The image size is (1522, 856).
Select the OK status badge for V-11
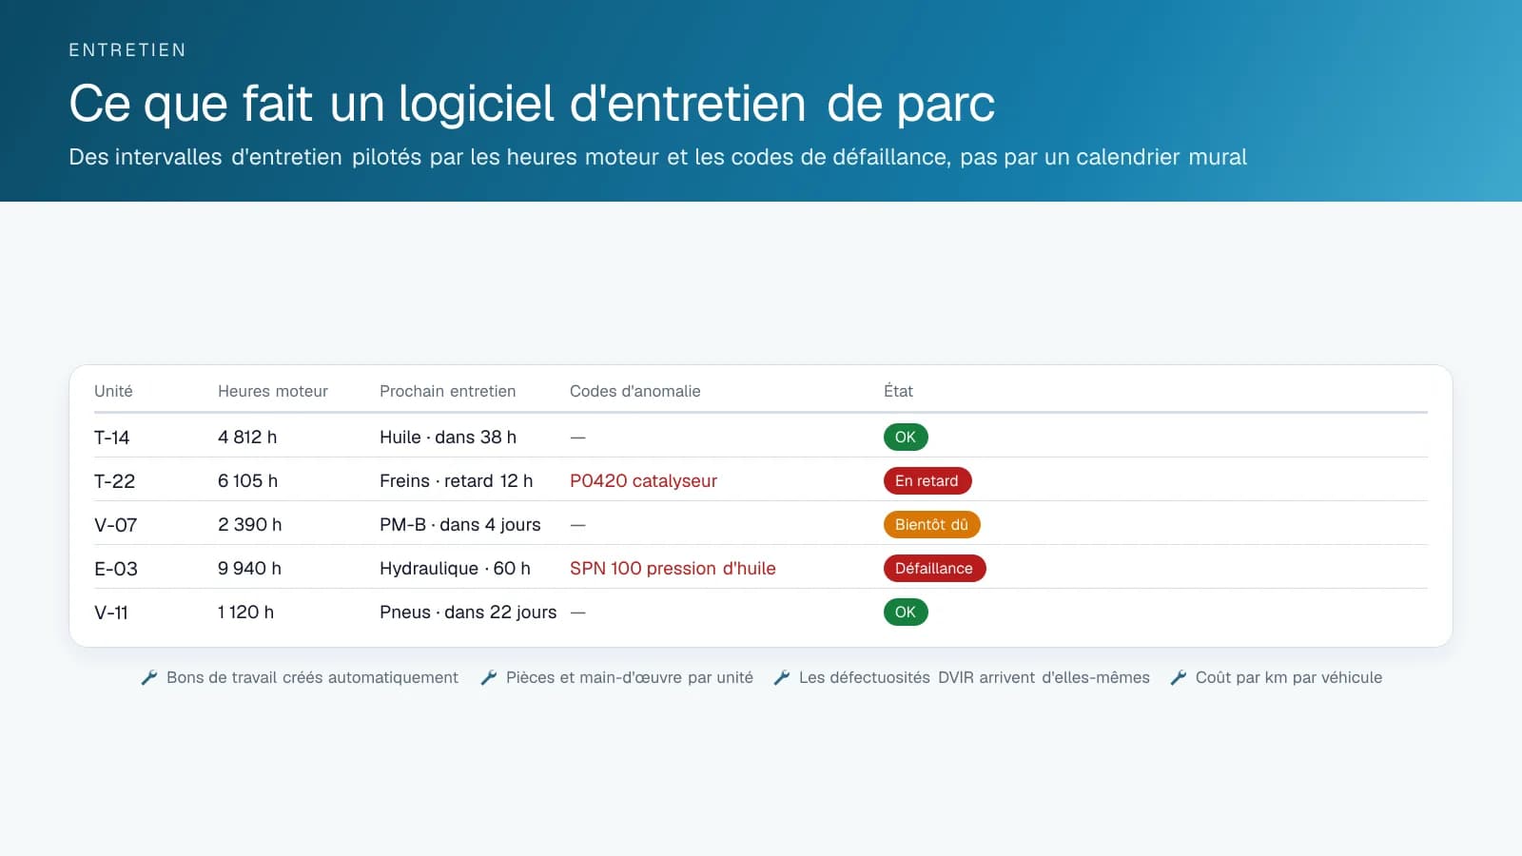pyautogui.click(x=906, y=613)
